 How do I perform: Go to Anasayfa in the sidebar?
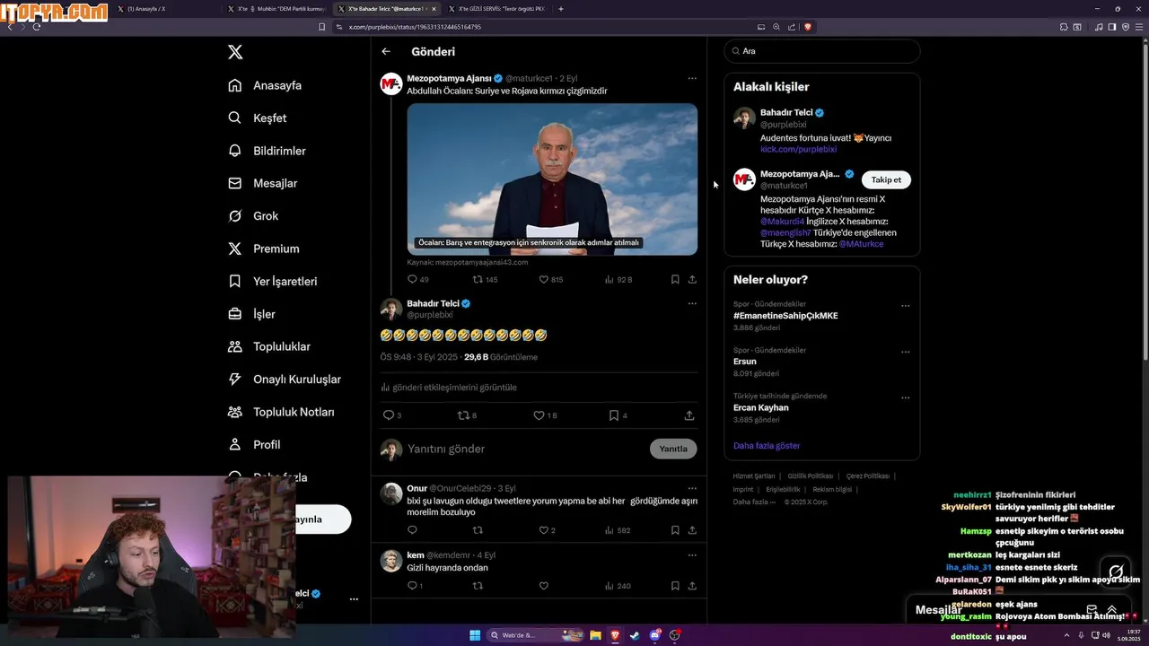(x=265, y=85)
